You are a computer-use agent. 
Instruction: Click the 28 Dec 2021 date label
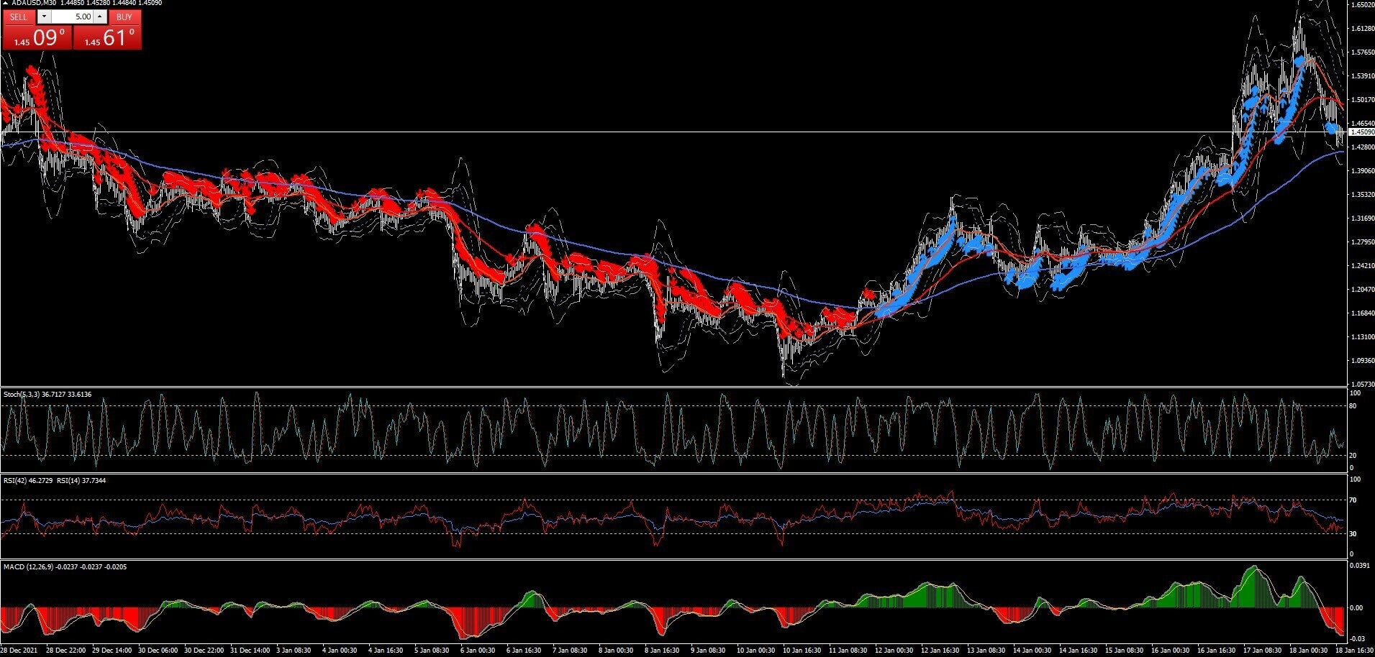click(x=19, y=651)
